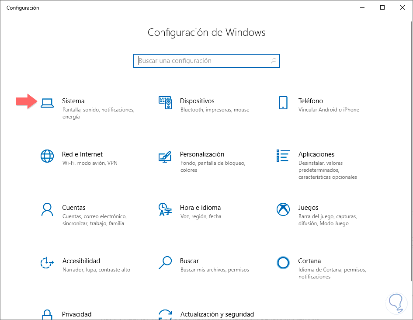Viewport: 413px width, 320px height.
Task: Click the Cuentas person icon
Action: coord(47,209)
